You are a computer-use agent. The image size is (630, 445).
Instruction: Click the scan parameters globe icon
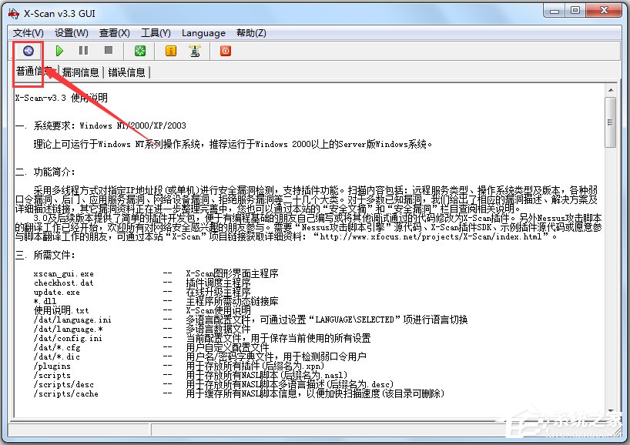(28, 51)
